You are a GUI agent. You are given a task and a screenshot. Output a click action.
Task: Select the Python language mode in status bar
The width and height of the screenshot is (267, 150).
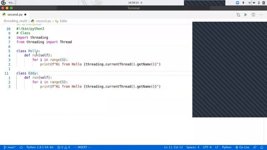pyautogui.click(x=227, y=147)
